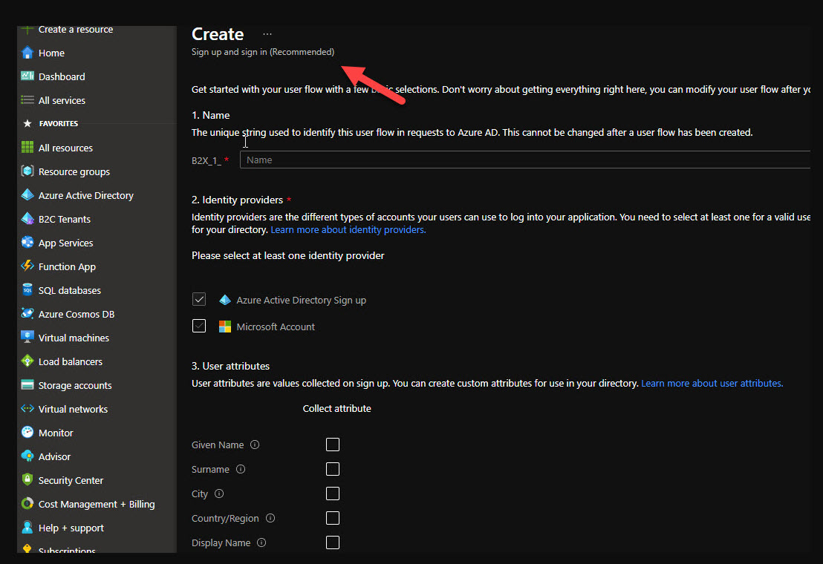Image resolution: width=823 pixels, height=564 pixels.
Task: Click the Resource groups label
Action: tap(74, 171)
